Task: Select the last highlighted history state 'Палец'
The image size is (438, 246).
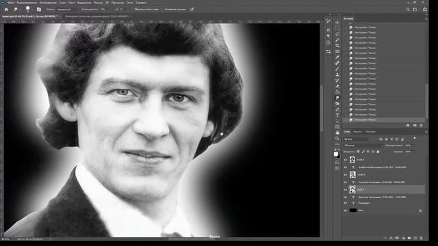Action: [384, 120]
